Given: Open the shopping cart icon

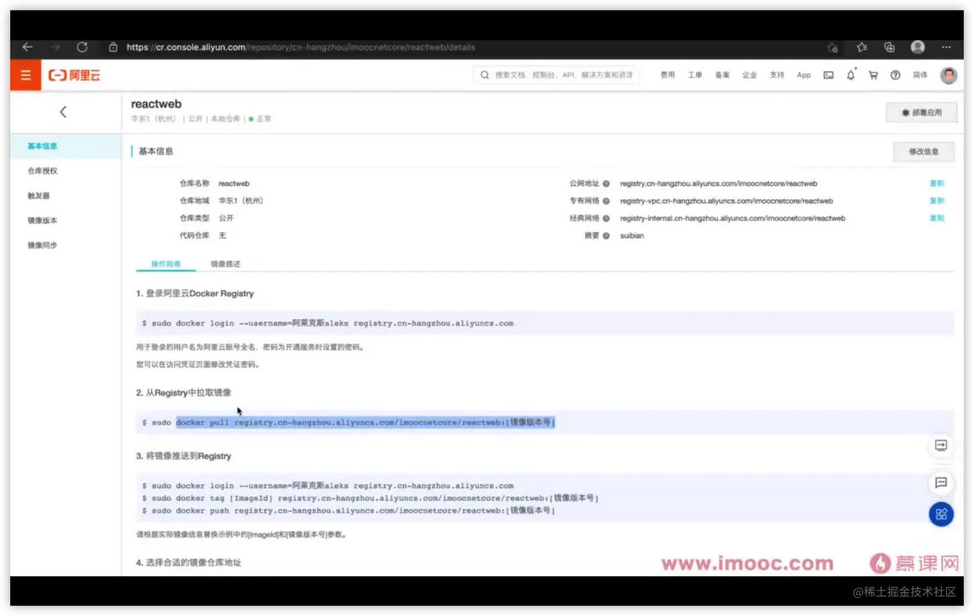Looking at the screenshot, I should [873, 75].
